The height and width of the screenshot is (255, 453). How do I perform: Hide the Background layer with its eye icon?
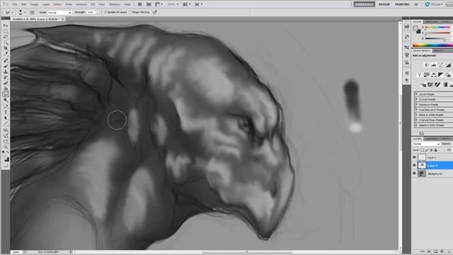(x=414, y=174)
